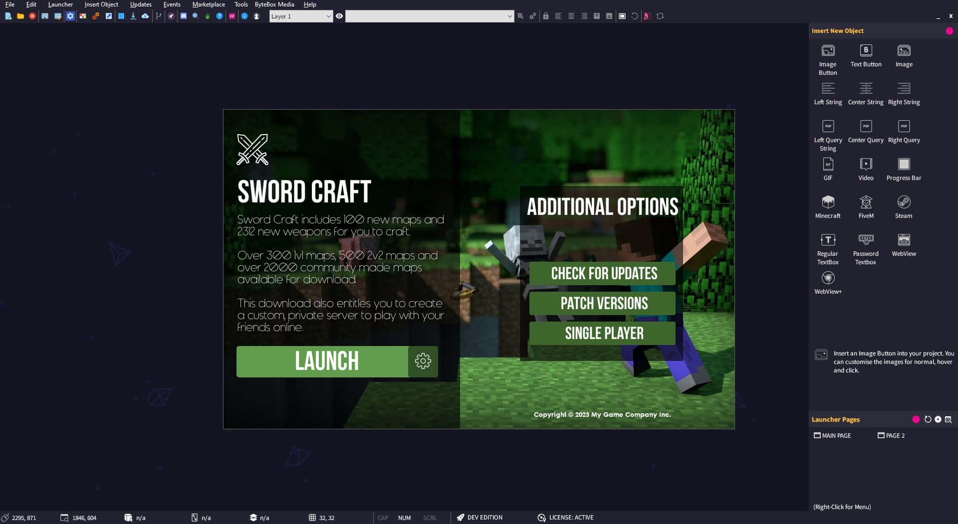Select PAGE 2 in Launcher Pages

(x=895, y=435)
